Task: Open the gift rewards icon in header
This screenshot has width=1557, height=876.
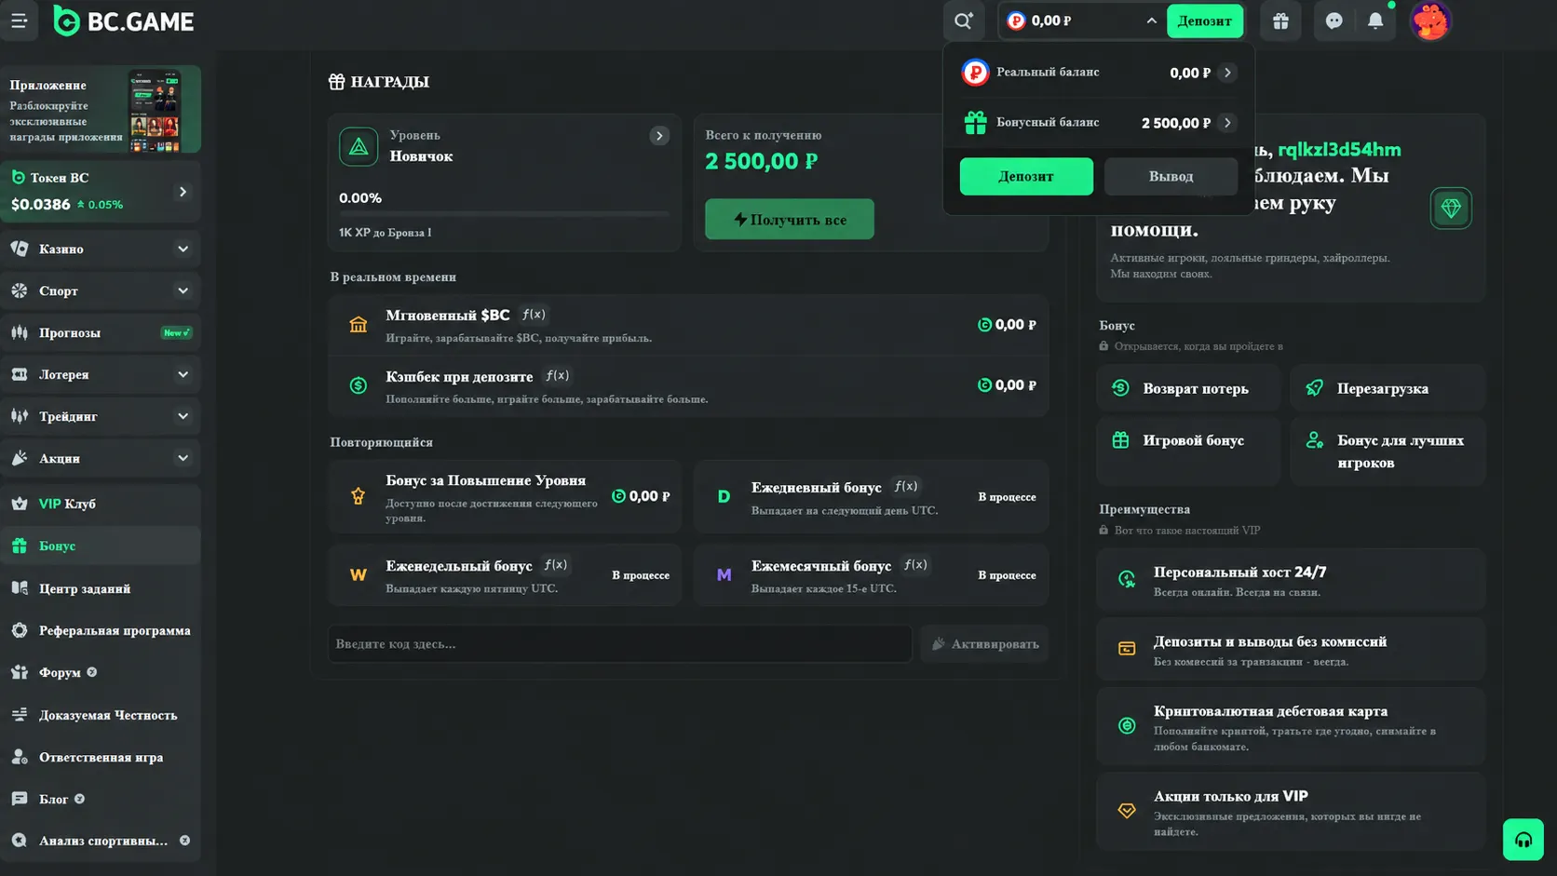Action: 1280,20
